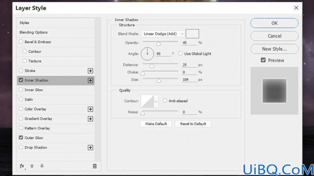Enable the Gradient Overlay checkbox
Viewport: 314px width, 176px height.
click(21, 118)
